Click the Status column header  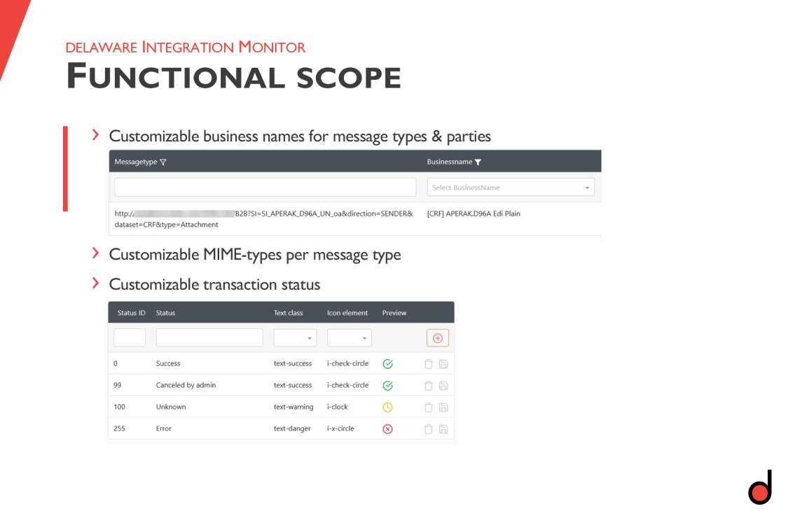tap(165, 313)
